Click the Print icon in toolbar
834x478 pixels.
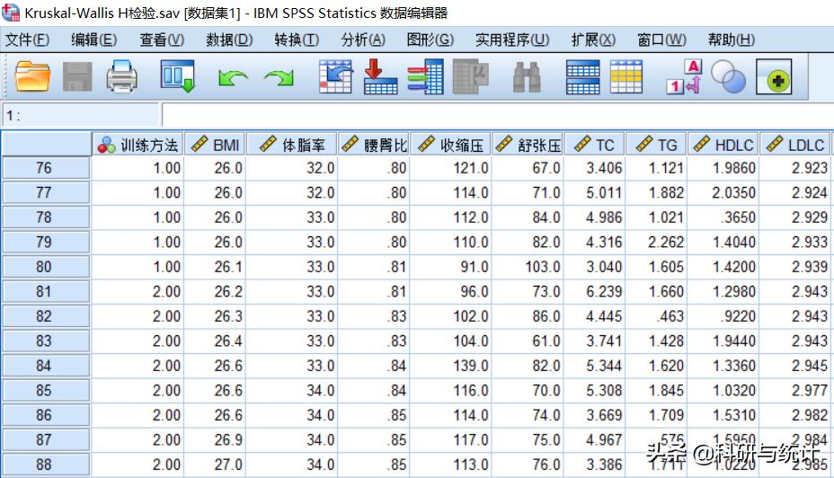122,78
